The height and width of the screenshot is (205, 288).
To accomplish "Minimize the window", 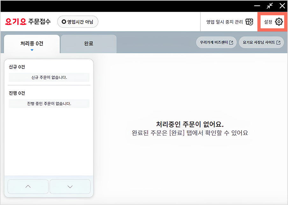I will click(257, 6).
